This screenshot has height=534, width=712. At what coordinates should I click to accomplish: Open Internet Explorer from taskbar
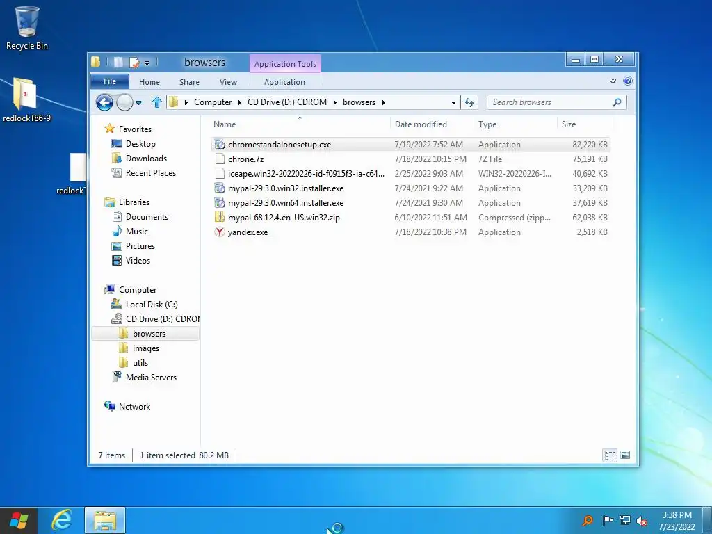tap(62, 520)
